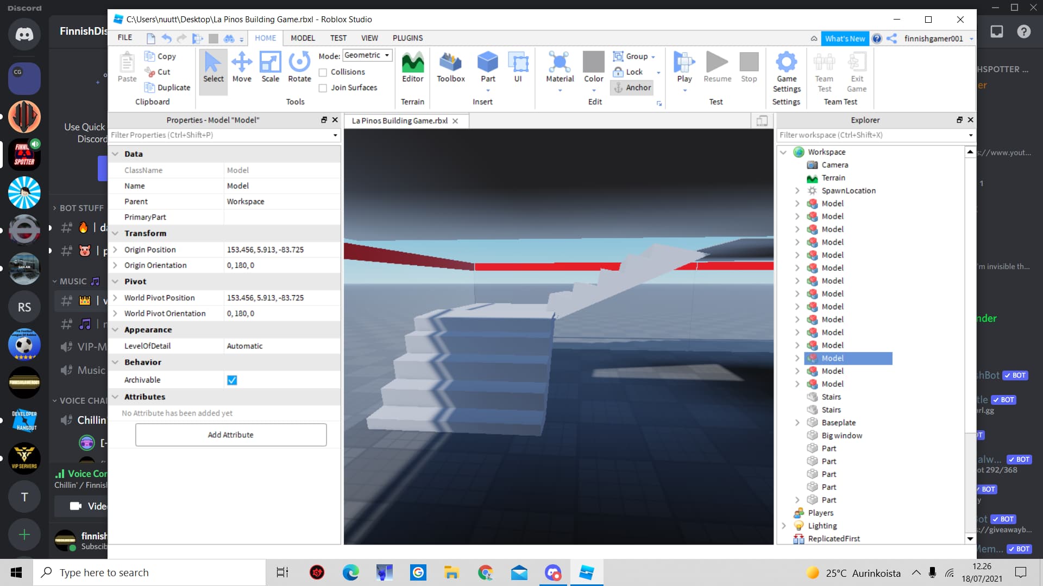This screenshot has width=1043, height=586.
Task: Open the Mode Geometric dropdown
Action: (x=367, y=55)
